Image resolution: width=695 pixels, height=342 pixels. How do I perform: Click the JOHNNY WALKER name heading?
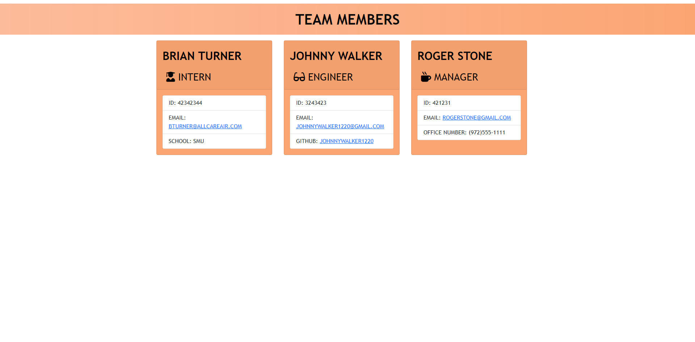coord(336,56)
